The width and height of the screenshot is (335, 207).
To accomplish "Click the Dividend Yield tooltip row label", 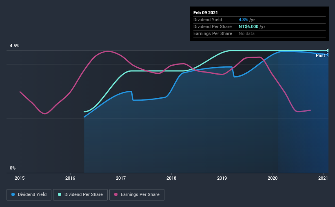I will coord(208,20).
